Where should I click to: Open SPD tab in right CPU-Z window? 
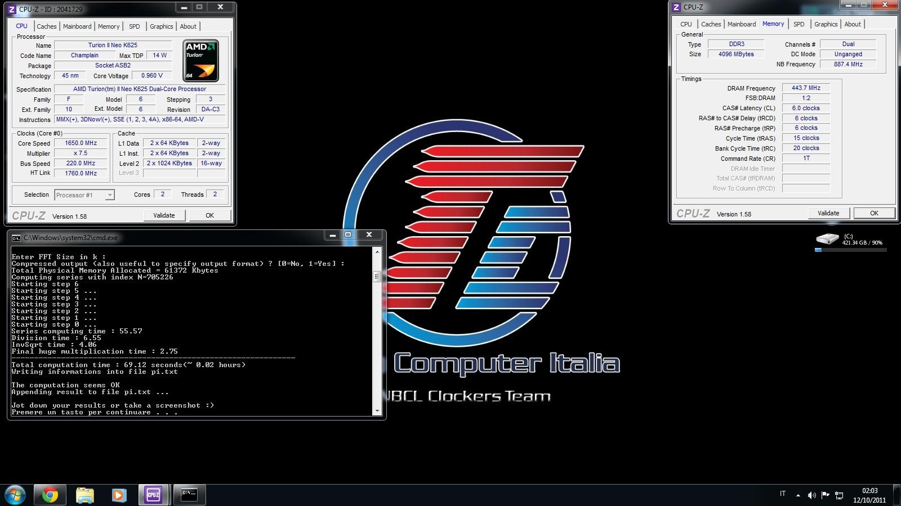799,24
